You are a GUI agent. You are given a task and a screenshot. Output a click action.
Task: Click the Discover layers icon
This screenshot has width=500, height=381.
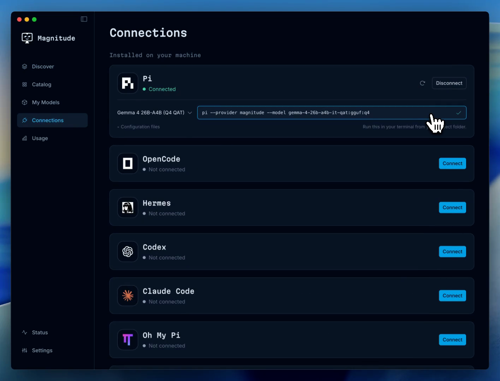(24, 67)
